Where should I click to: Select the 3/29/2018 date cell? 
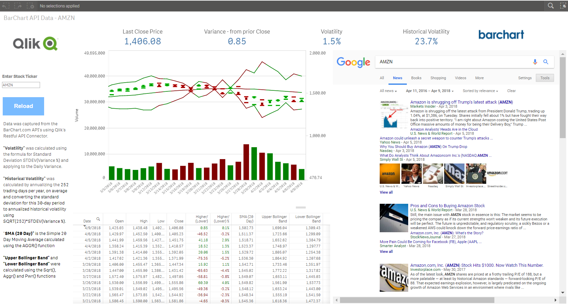(92, 264)
